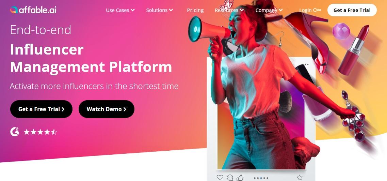
Task: Open the Resources dropdown chevron
Action: coord(242,10)
